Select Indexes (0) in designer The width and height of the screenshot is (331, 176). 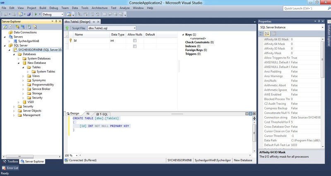coord(193,46)
